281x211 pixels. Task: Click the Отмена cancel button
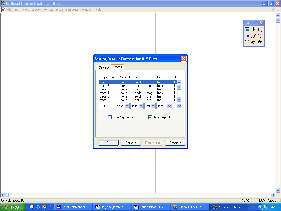131,143
